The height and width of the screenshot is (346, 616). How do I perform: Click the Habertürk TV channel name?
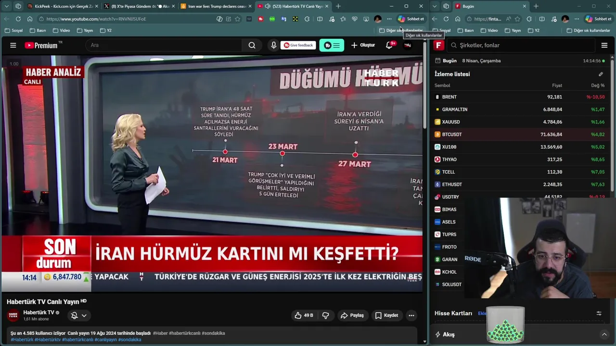pos(38,312)
